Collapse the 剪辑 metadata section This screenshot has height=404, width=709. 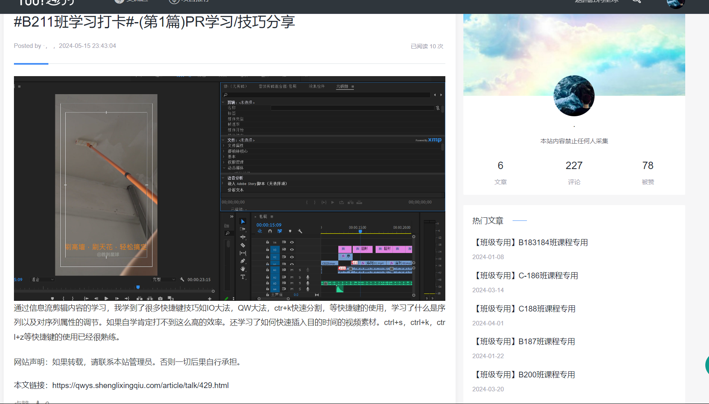click(223, 102)
